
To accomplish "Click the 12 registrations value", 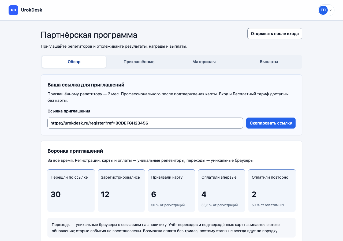I will coord(105,194).
